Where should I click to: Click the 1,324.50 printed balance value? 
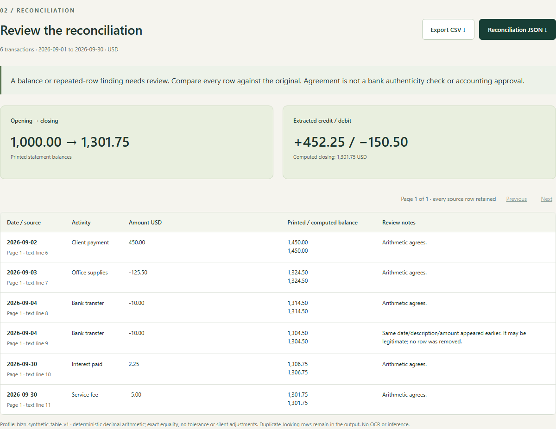[x=297, y=273]
